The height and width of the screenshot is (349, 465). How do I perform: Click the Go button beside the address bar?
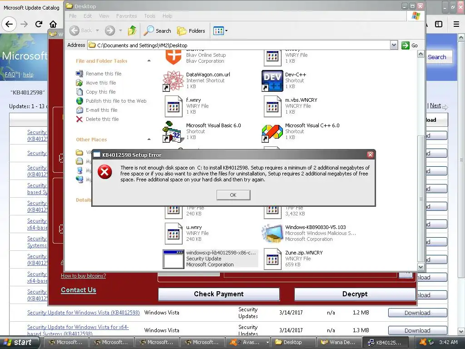[410, 45]
